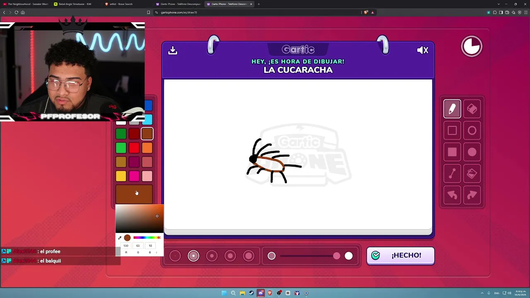Switch to the Rebel Angle Streetwear Kittl tab

pyautogui.click(x=76, y=4)
